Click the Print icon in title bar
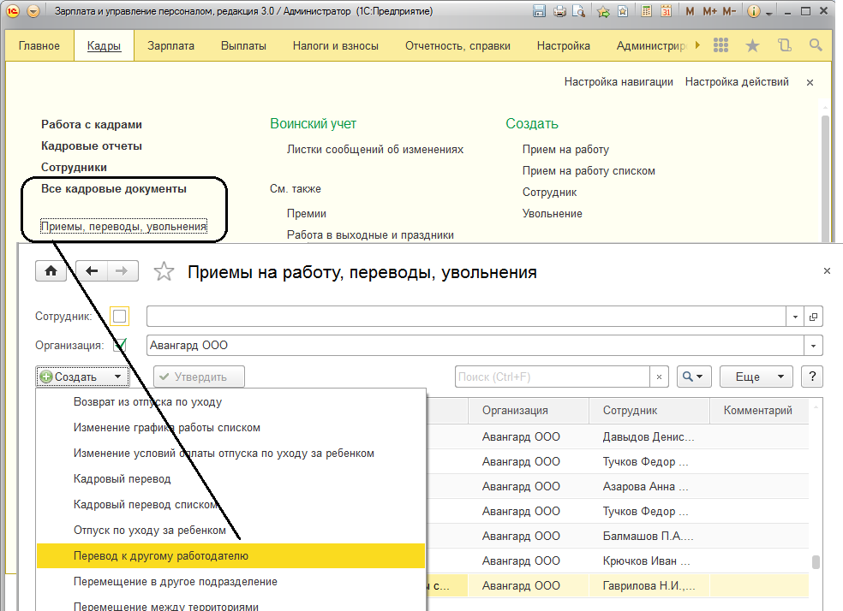 pos(559,12)
